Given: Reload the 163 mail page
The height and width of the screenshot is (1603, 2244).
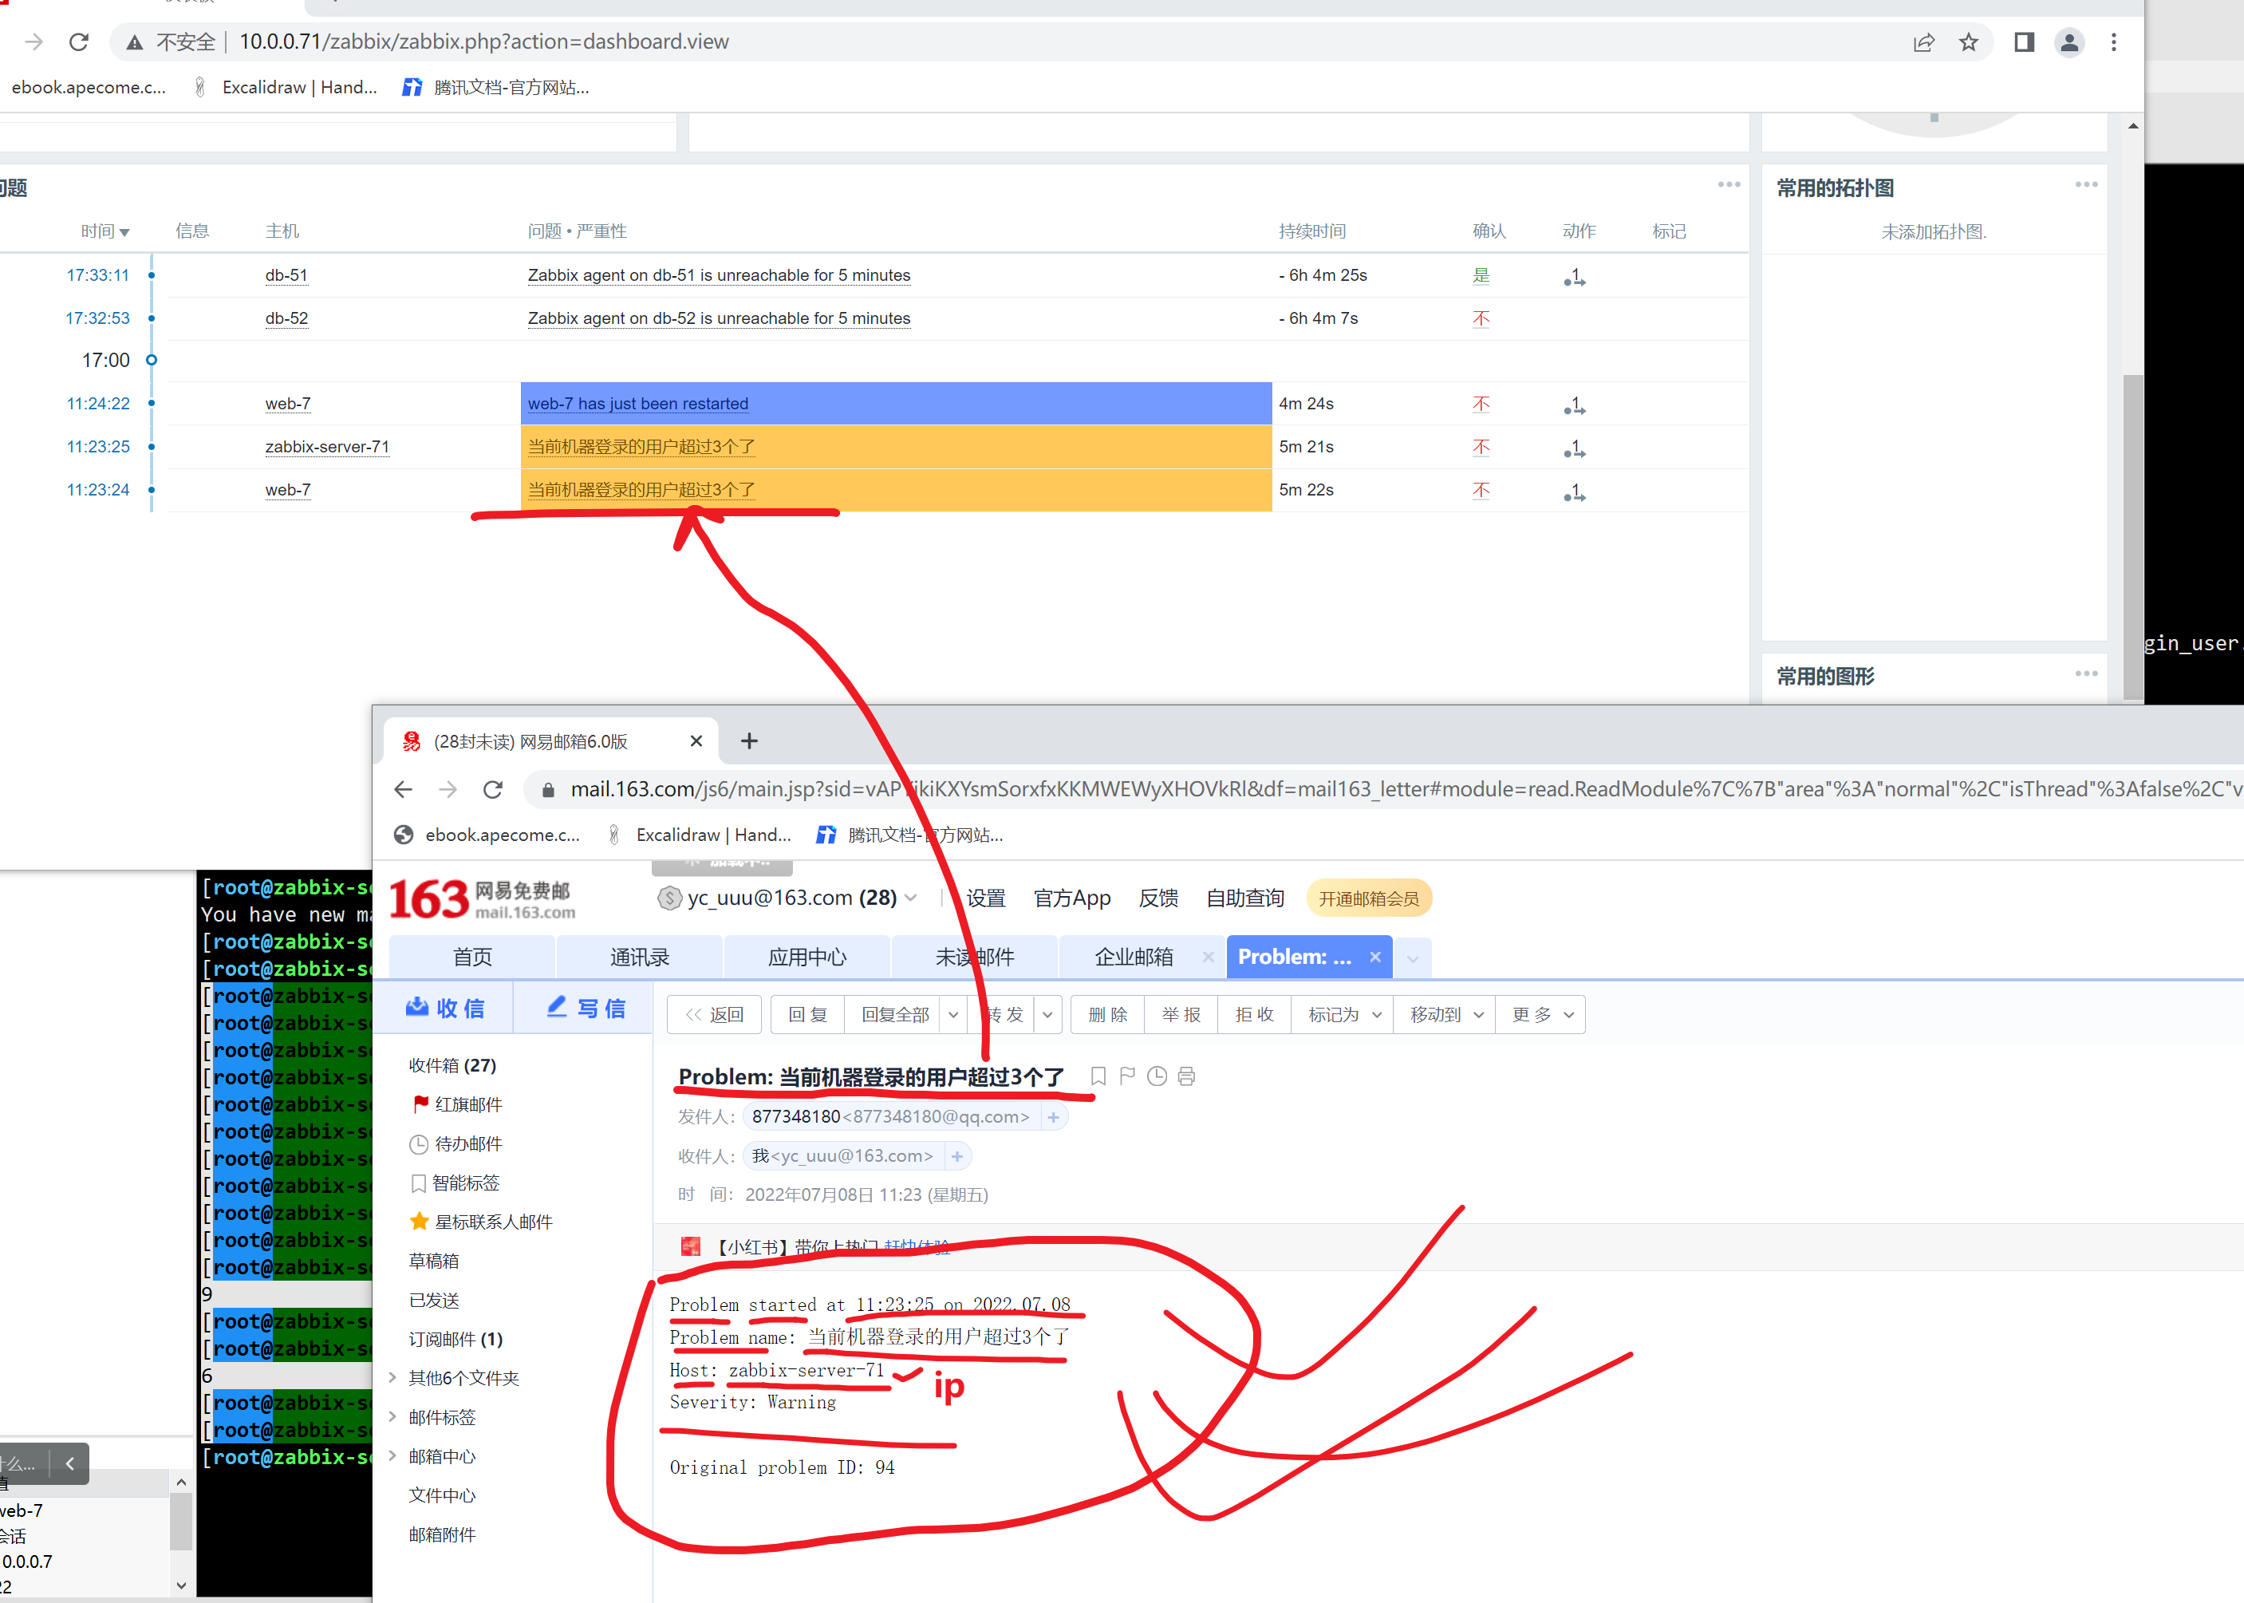Looking at the screenshot, I should point(492,790).
